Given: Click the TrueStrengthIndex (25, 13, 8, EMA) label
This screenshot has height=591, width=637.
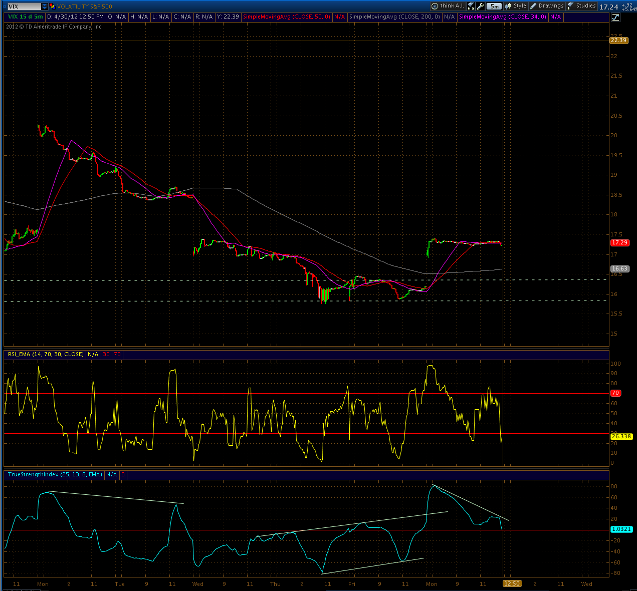Looking at the screenshot, I should point(55,474).
